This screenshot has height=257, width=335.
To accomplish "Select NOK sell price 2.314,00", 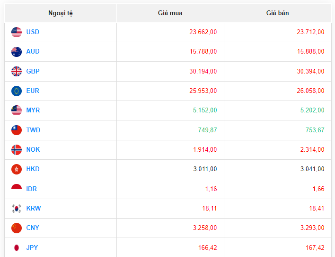I will 312,149.
